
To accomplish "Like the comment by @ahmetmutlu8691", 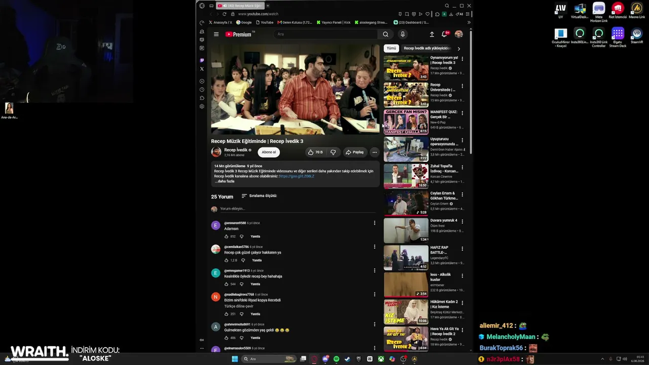I will pyautogui.click(x=227, y=338).
